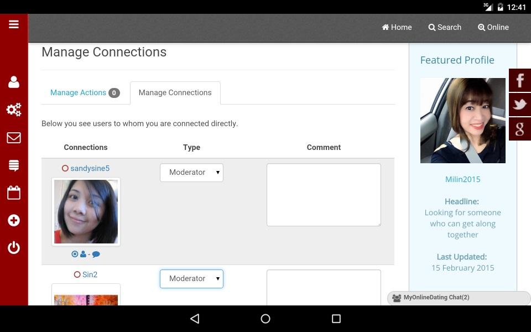Click the plus circle sidebar icon

coord(13,221)
